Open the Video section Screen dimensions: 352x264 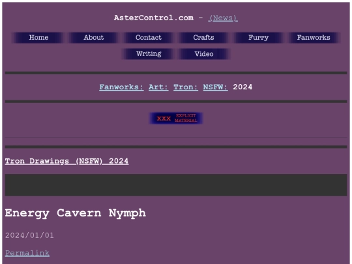(x=204, y=54)
